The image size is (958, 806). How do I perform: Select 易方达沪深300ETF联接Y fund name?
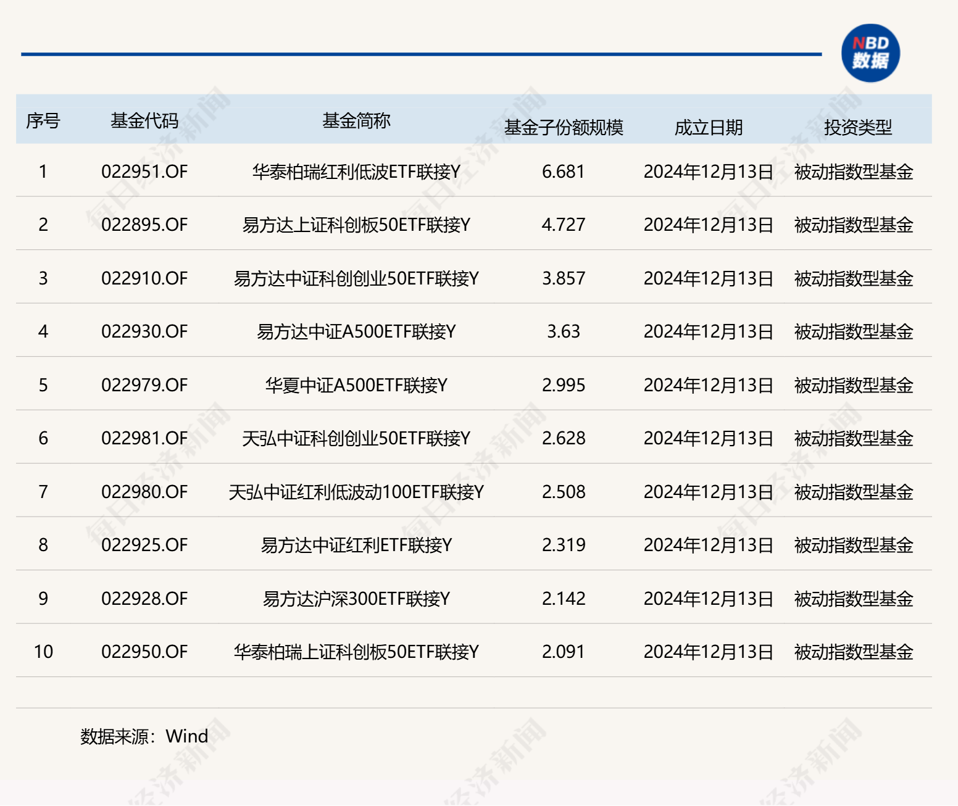pyautogui.click(x=356, y=599)
